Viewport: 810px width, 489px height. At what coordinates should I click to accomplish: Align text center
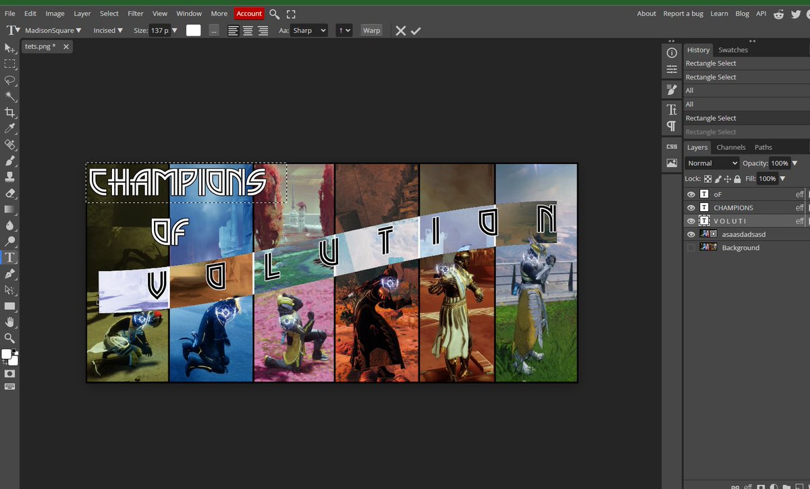248,30
